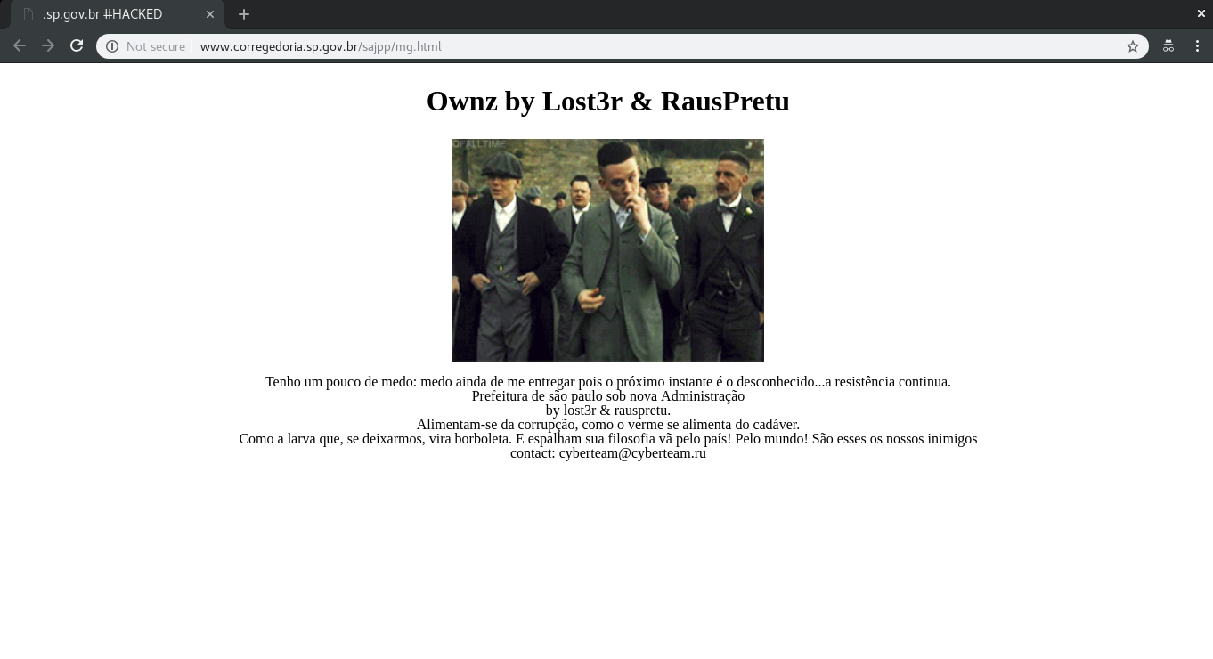
Task: Go back to the previous page
Action: pos(20,46)
